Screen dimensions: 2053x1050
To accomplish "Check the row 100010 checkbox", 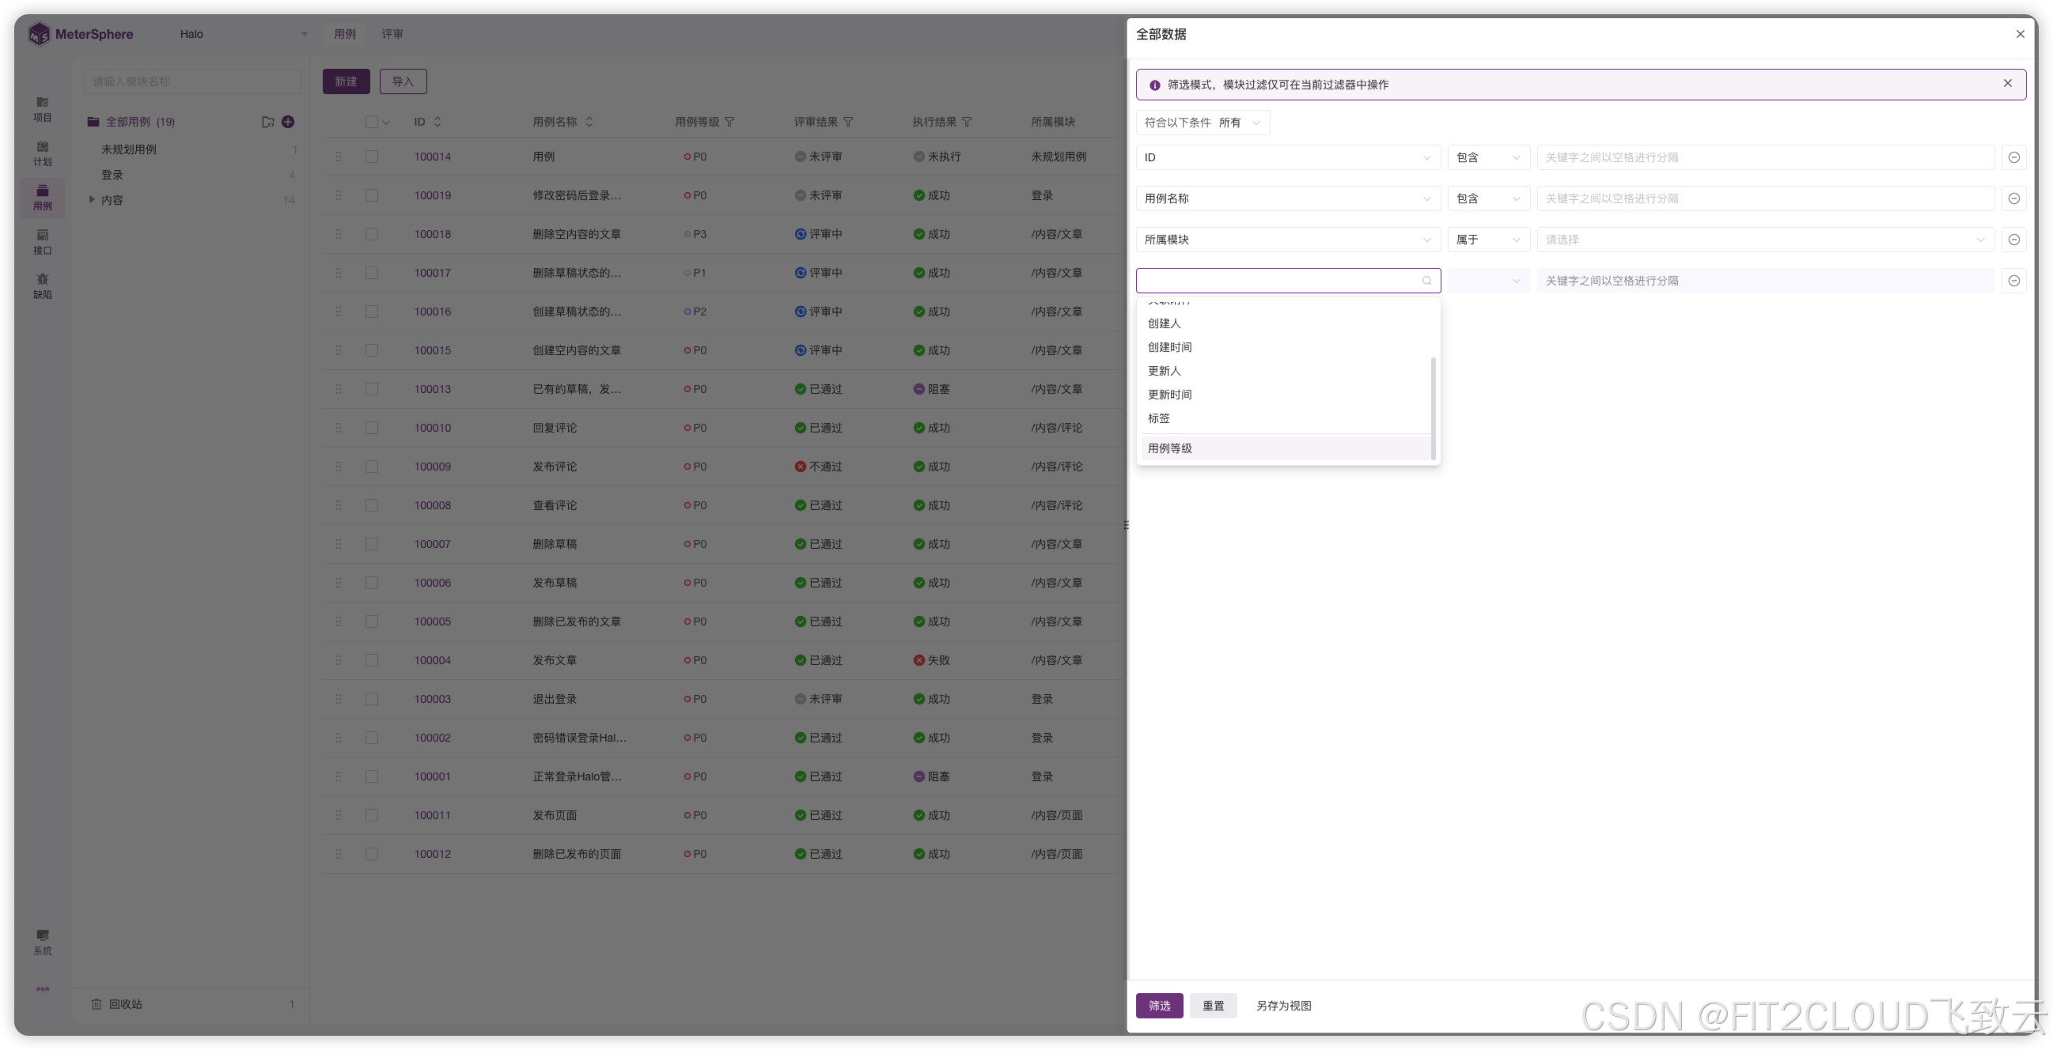I will pos(371,428).
